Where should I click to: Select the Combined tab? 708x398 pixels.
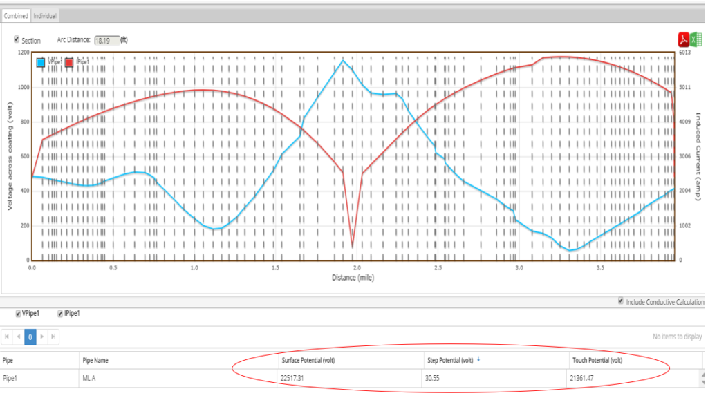15,14
